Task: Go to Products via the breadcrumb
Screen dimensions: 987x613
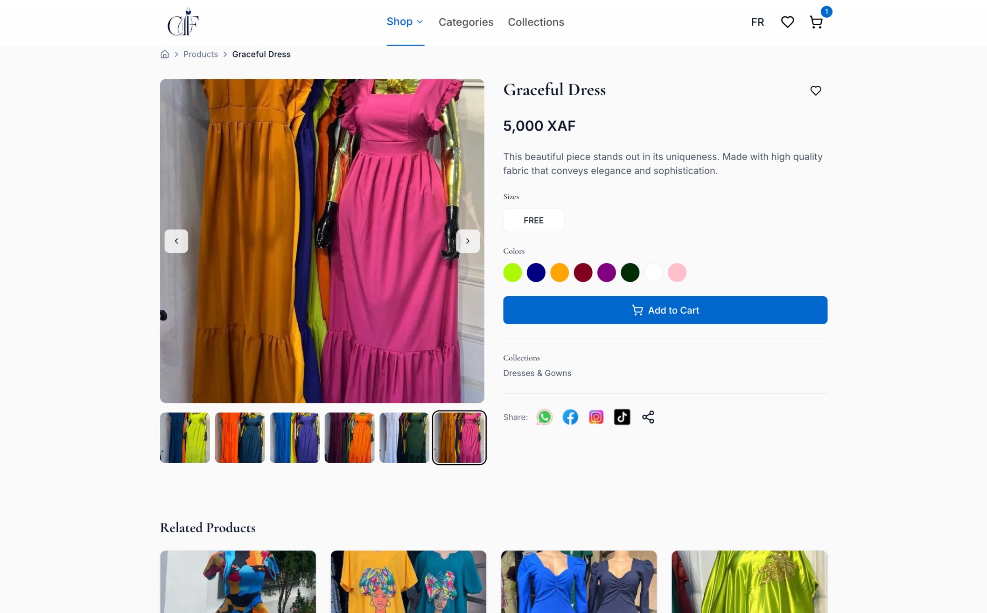Action: pyautogui.click(x=200, y=54)
